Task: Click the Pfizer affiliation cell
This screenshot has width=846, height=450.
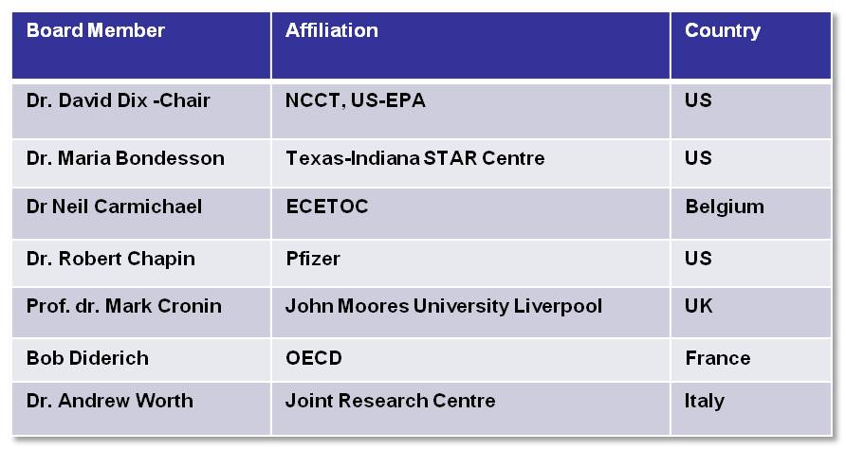Action: (313, 259)
